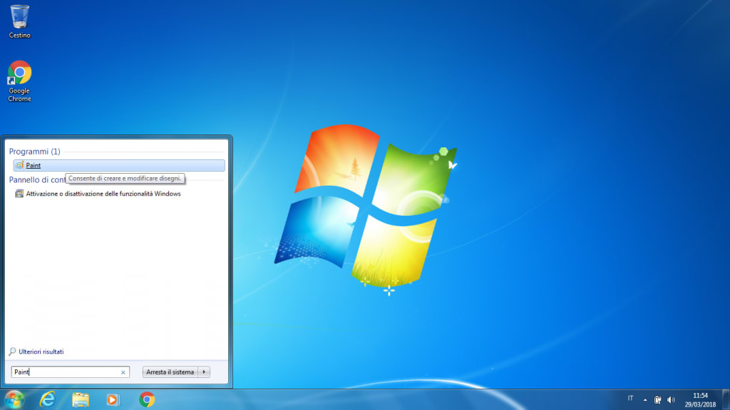Viewport: 730px width, 410px height.
Task: Click the magnifier icon beside Ulteriori risultati
Action: pos(13,352)
